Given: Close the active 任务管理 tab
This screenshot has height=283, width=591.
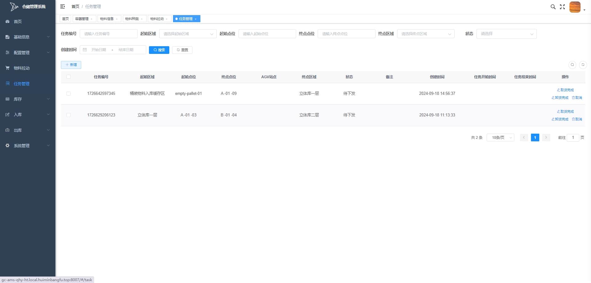Looking at the screenshot, I should pos(195,19).
